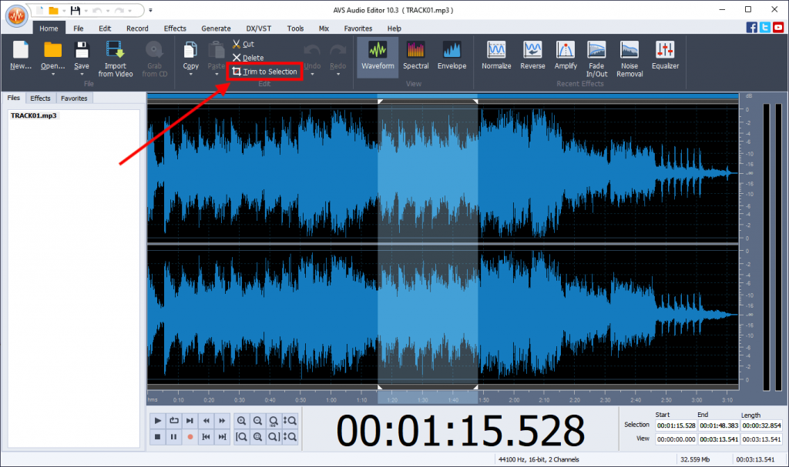The height and width of the screenshot is (467, 789).
Task: Open quick access Save dropdown arrow
Action: 86,11
